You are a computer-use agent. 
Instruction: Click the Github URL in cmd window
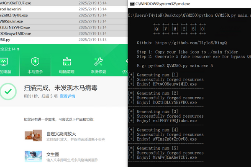point(191,43)
